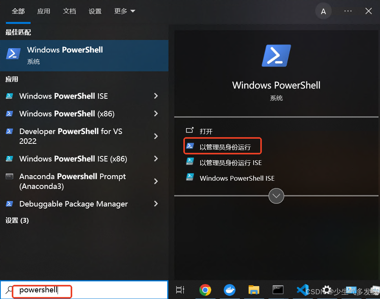Click the Anaconda Powershell Prompt icon
Image resolution: width=380 pixels, height=299 pixels.
9,176
